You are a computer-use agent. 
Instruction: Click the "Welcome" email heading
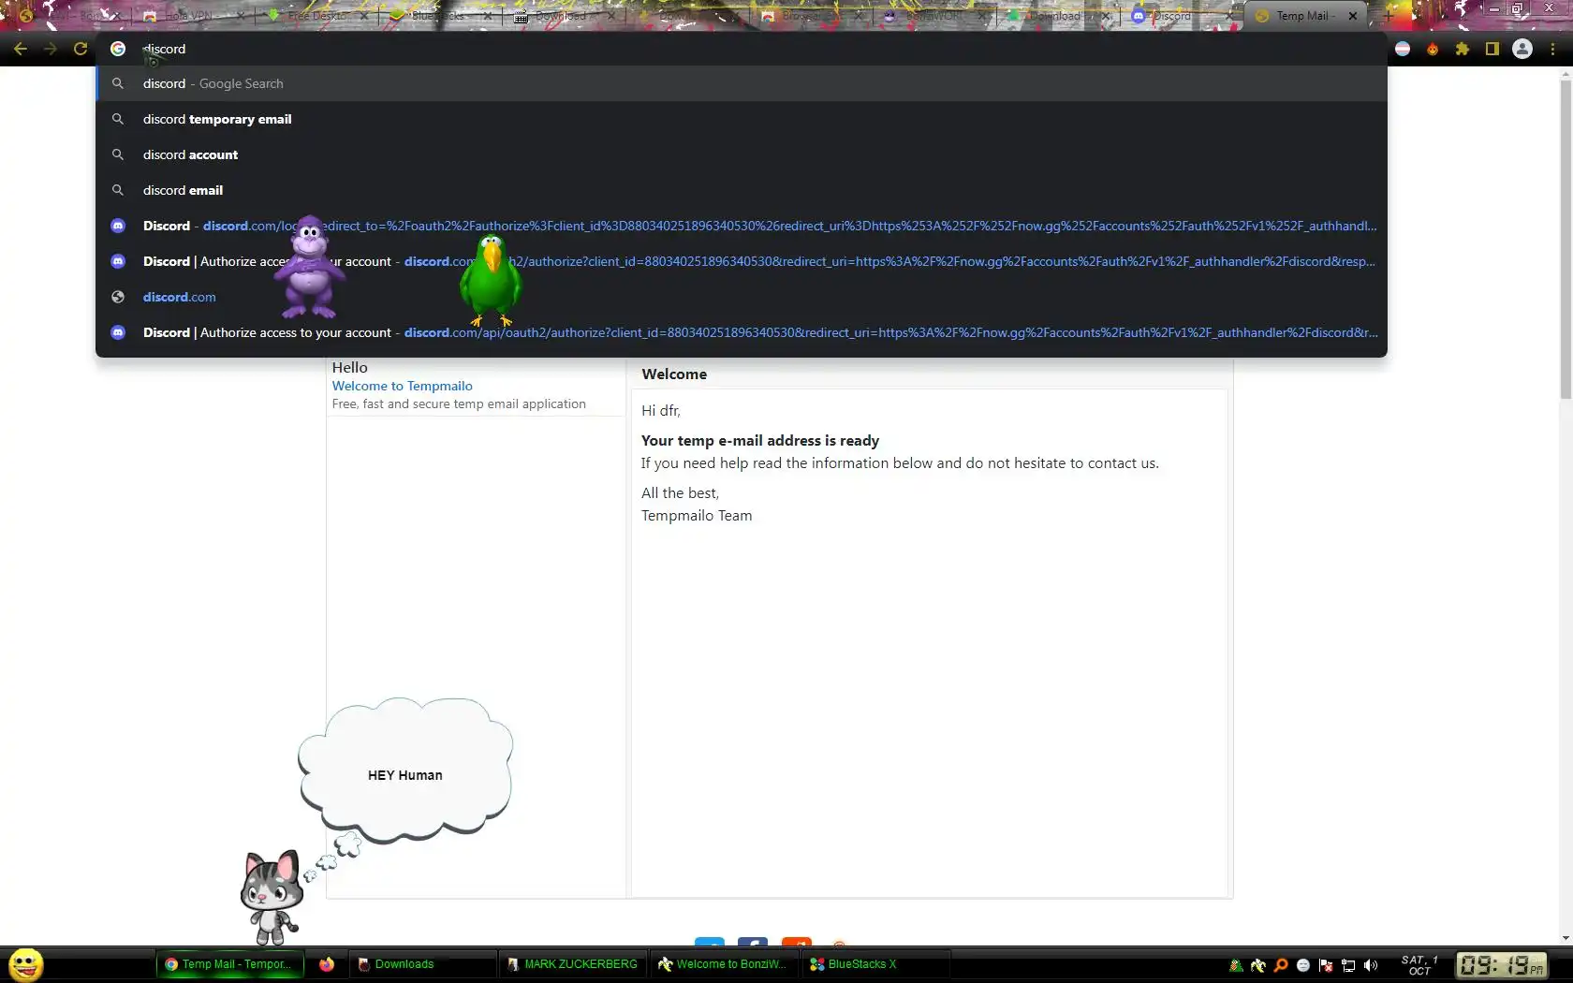674,374
